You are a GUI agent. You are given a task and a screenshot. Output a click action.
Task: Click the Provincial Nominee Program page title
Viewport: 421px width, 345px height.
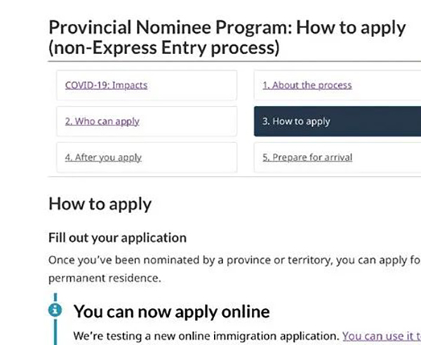tap(227, 27)
